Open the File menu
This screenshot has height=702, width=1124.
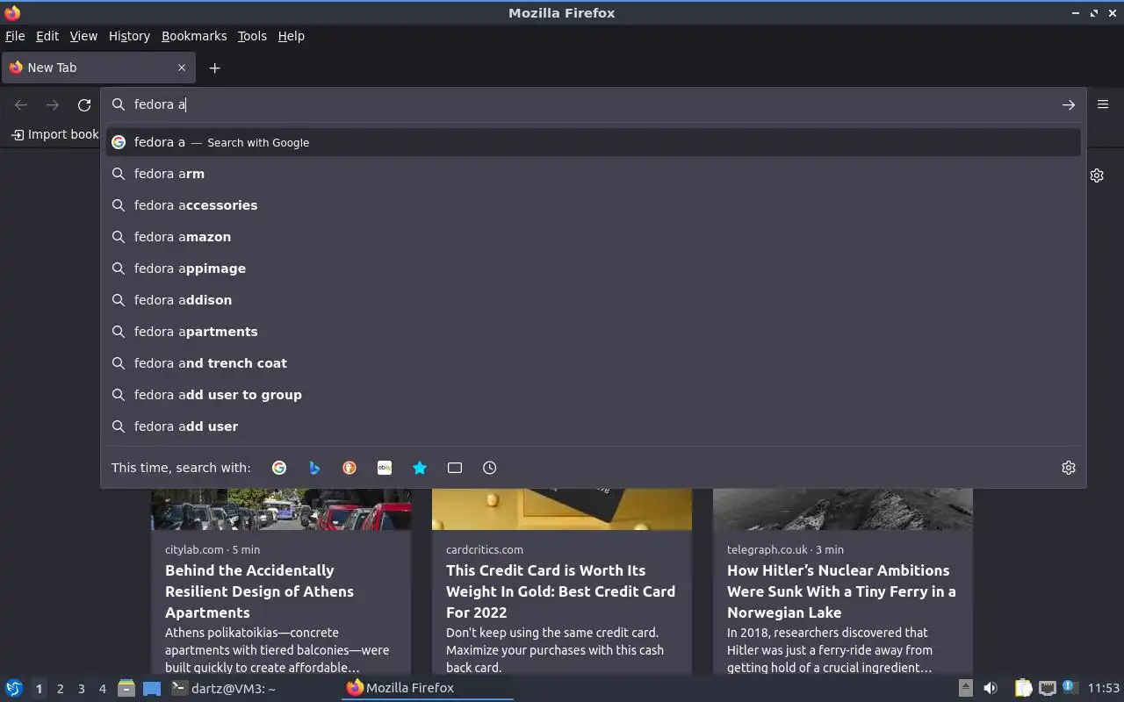[15, 36]
